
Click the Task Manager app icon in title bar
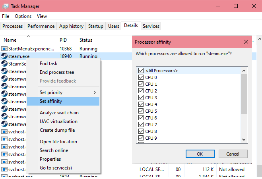5,6
